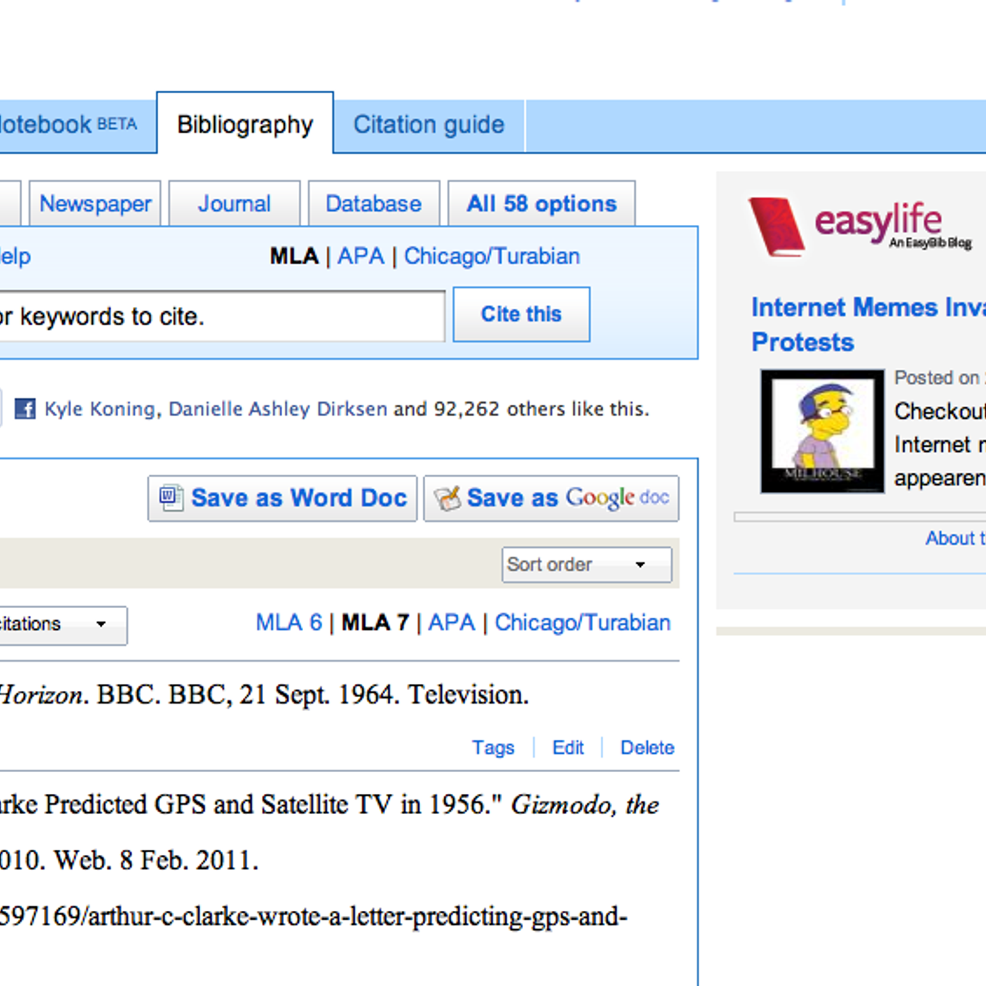Click the 'Web. 8 Feb. 2011.' citation line

pos(129,860)
